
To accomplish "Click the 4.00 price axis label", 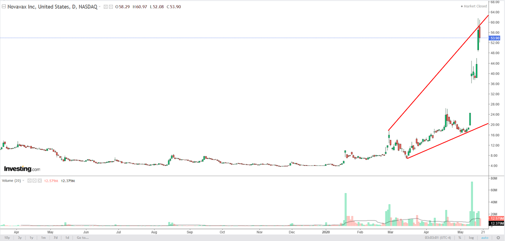I will pos(494,166).
